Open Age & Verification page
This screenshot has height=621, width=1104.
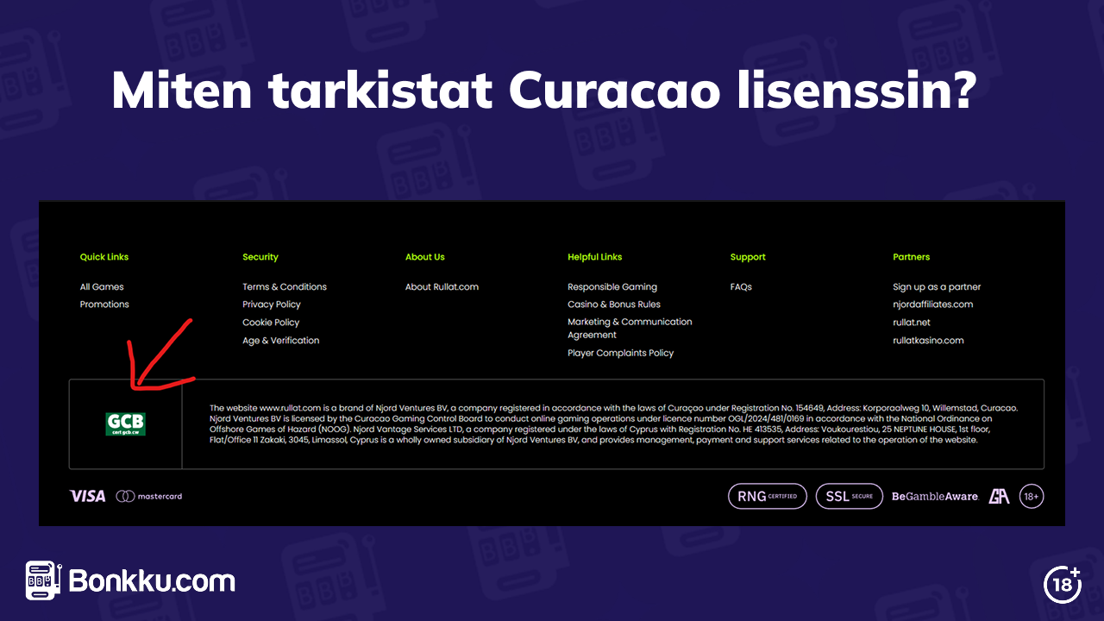(281, 341)
